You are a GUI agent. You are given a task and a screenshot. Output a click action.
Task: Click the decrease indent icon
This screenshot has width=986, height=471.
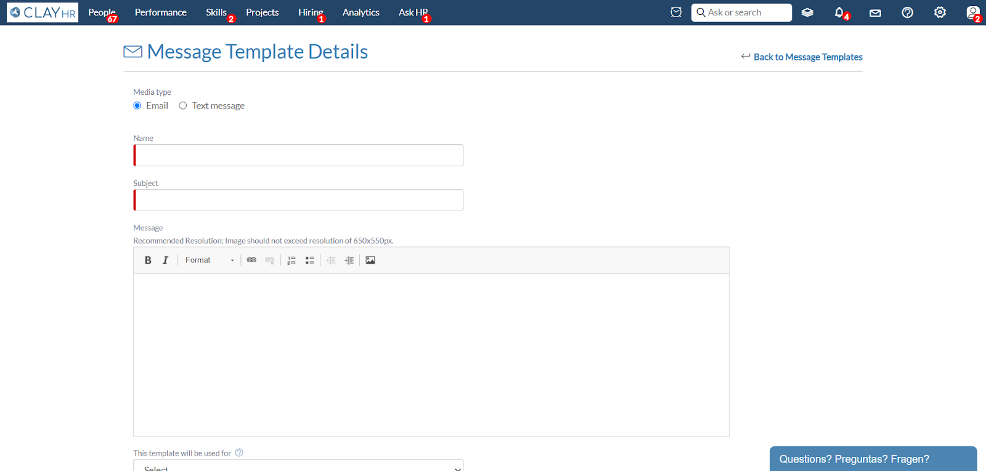pos(331,260)
